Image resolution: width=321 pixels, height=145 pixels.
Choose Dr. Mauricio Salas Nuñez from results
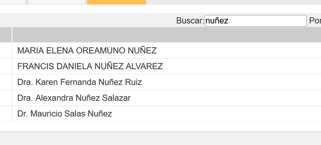coord(166,114)
